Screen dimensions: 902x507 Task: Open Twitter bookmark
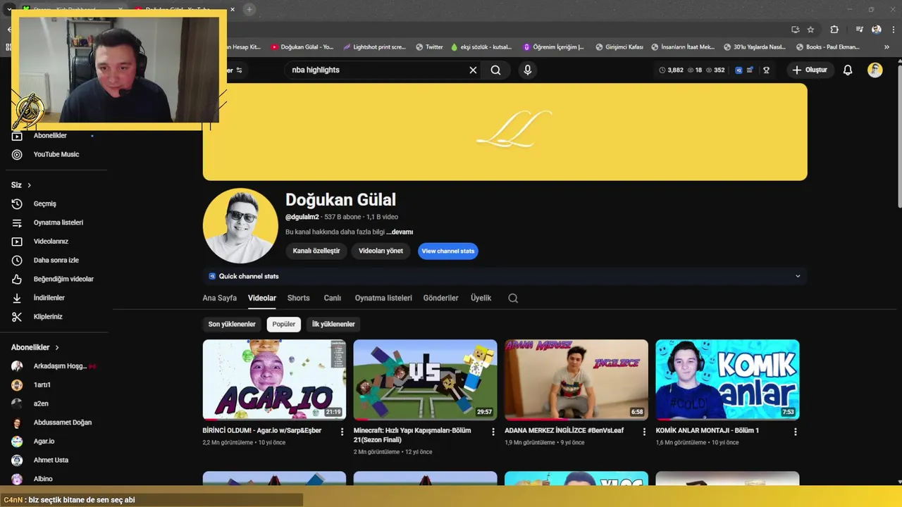pos(429,47)
